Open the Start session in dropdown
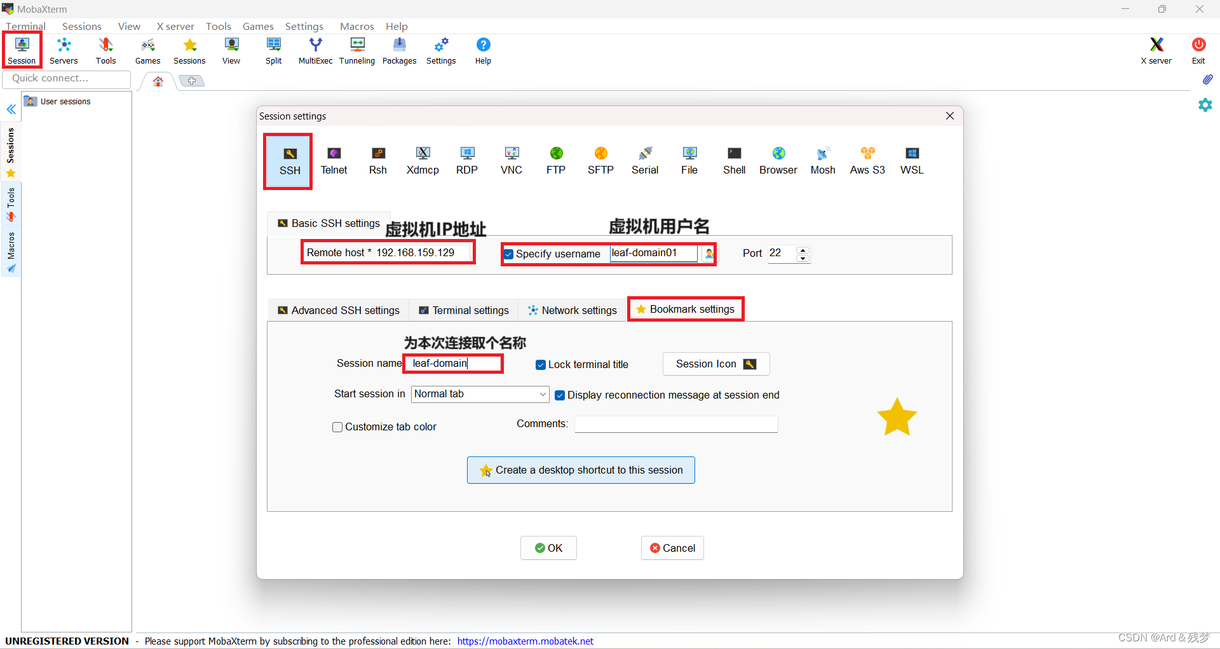The width and height of the screenshot is (1220, 649). pyautogui.click(x=480, y=394)
